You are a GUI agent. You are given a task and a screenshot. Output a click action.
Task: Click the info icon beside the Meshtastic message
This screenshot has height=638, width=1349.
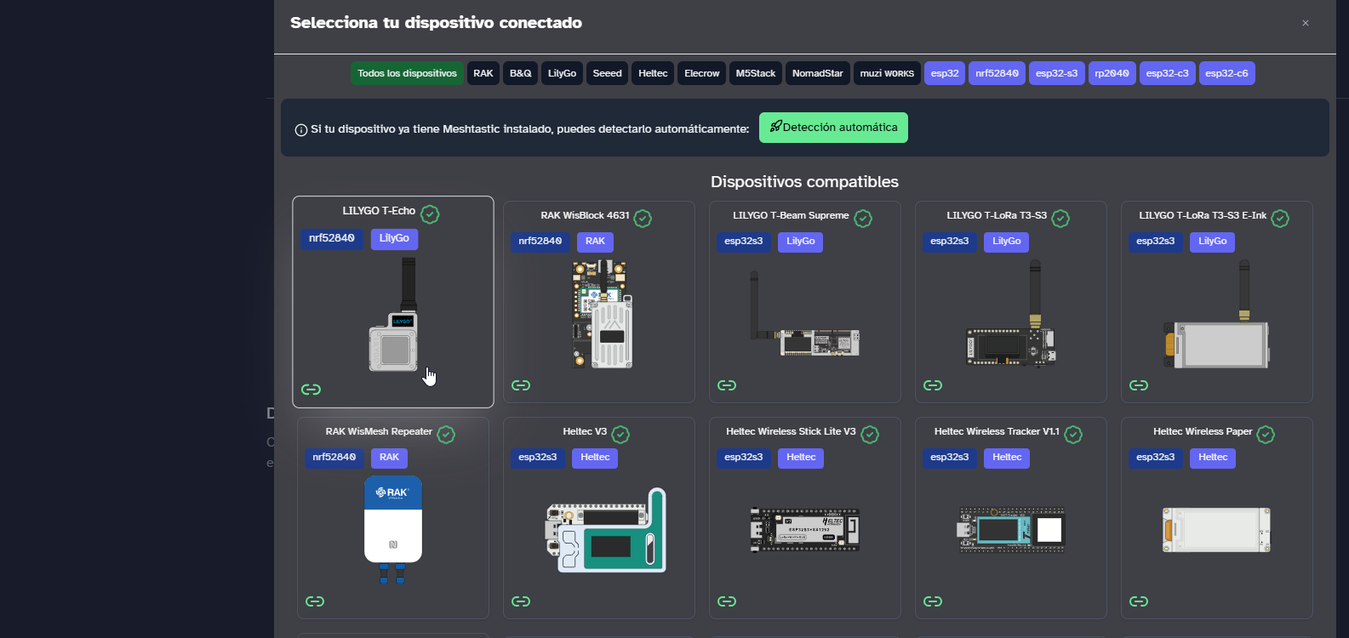pyautogui.click(x=300, y=130)
